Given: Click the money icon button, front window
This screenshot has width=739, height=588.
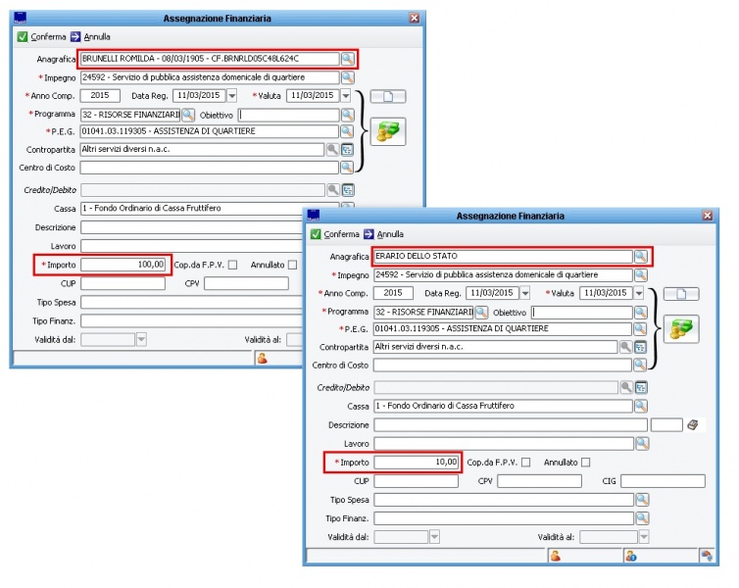Looking at the screenshot, I should click(681, 329).
